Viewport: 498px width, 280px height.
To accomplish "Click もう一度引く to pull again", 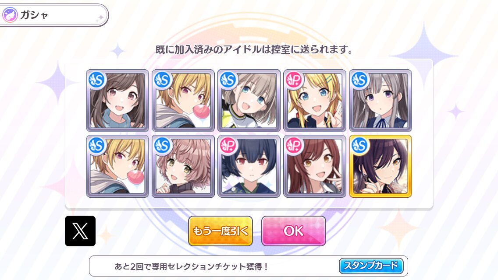I will 221,231.
